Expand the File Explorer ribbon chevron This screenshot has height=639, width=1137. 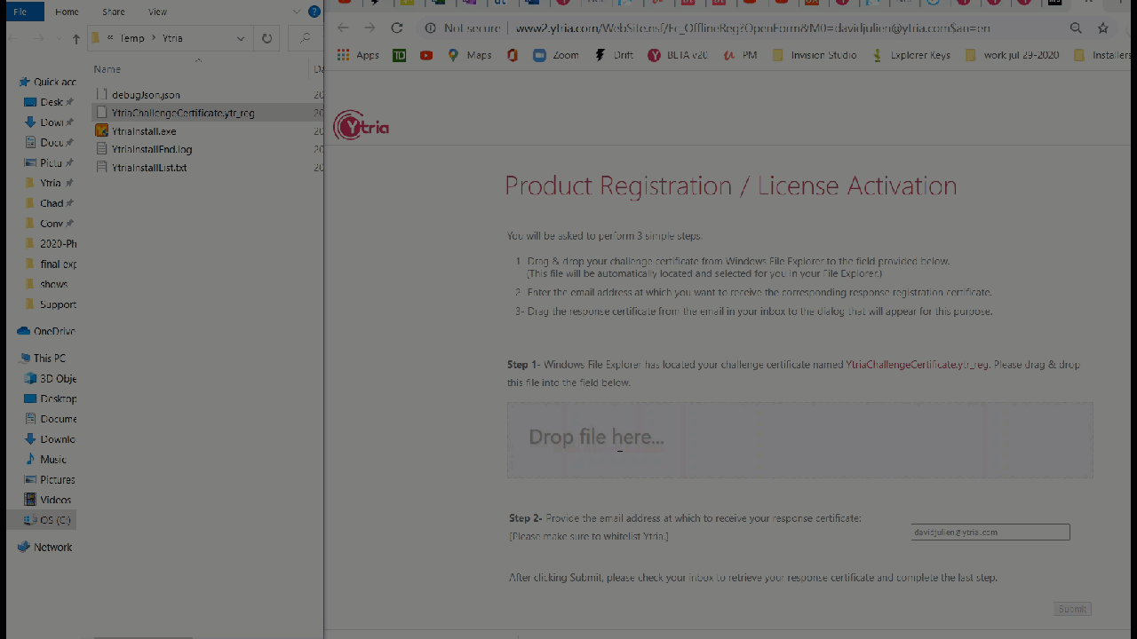[x=297, y=12]
